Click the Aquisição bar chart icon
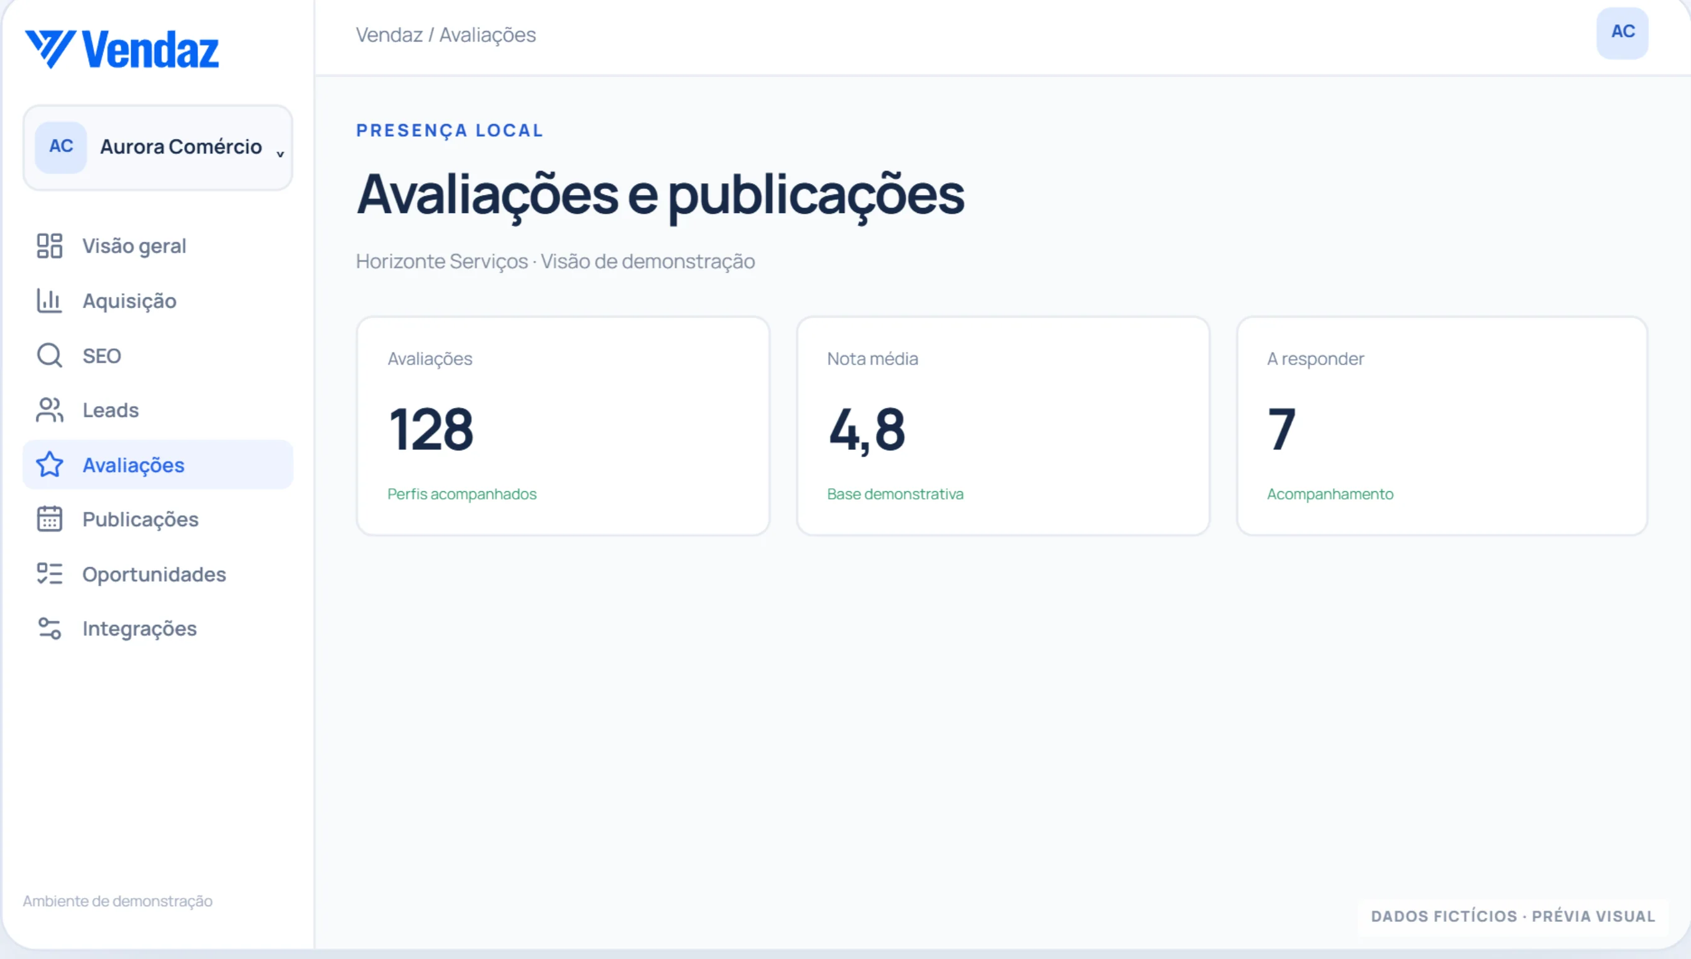Screen dimensions: 1691x959 tap(50, 301)
